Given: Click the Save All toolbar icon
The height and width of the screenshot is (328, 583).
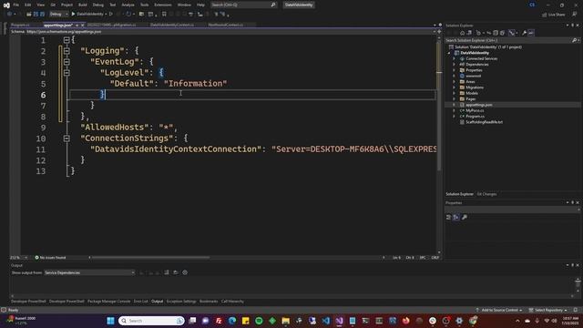Looking at the screenshot, I should [43, 15].
